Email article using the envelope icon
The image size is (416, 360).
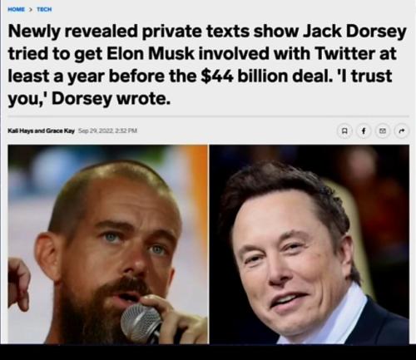click(383, 131)
